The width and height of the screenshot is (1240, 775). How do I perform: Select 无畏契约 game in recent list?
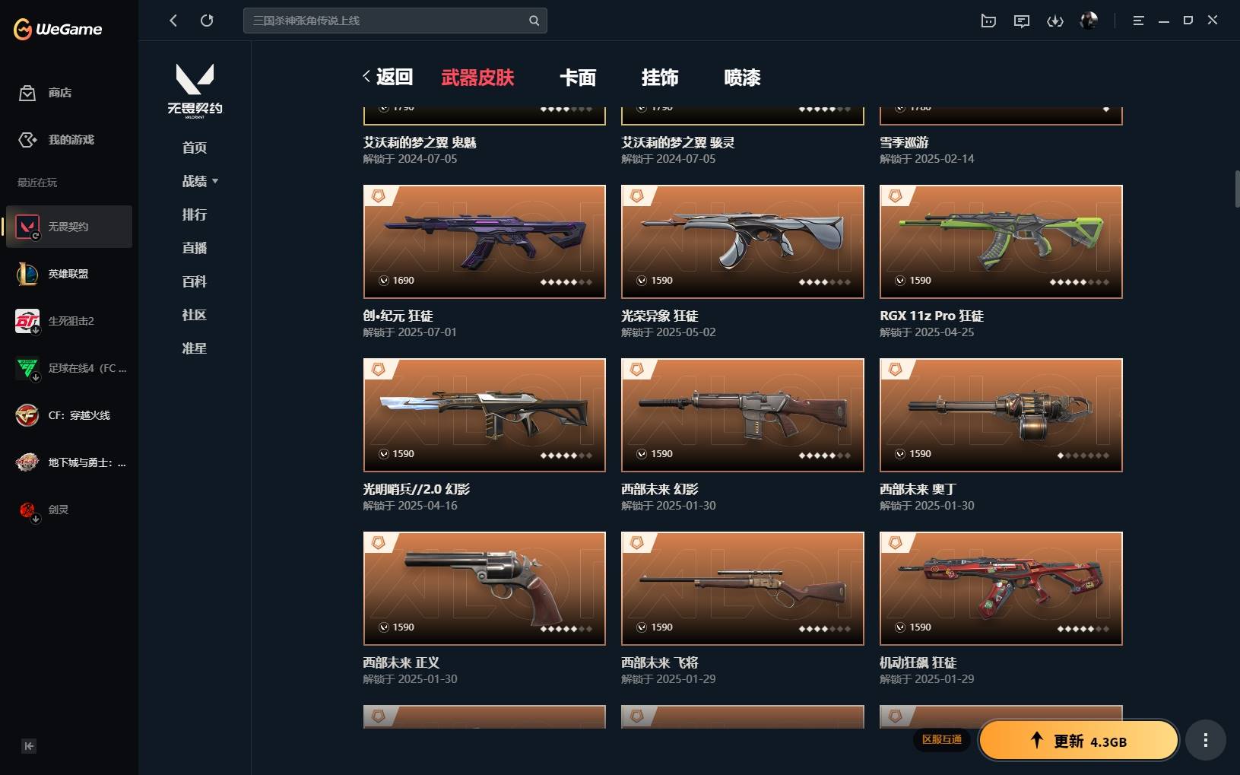click(x=69, y=227)
